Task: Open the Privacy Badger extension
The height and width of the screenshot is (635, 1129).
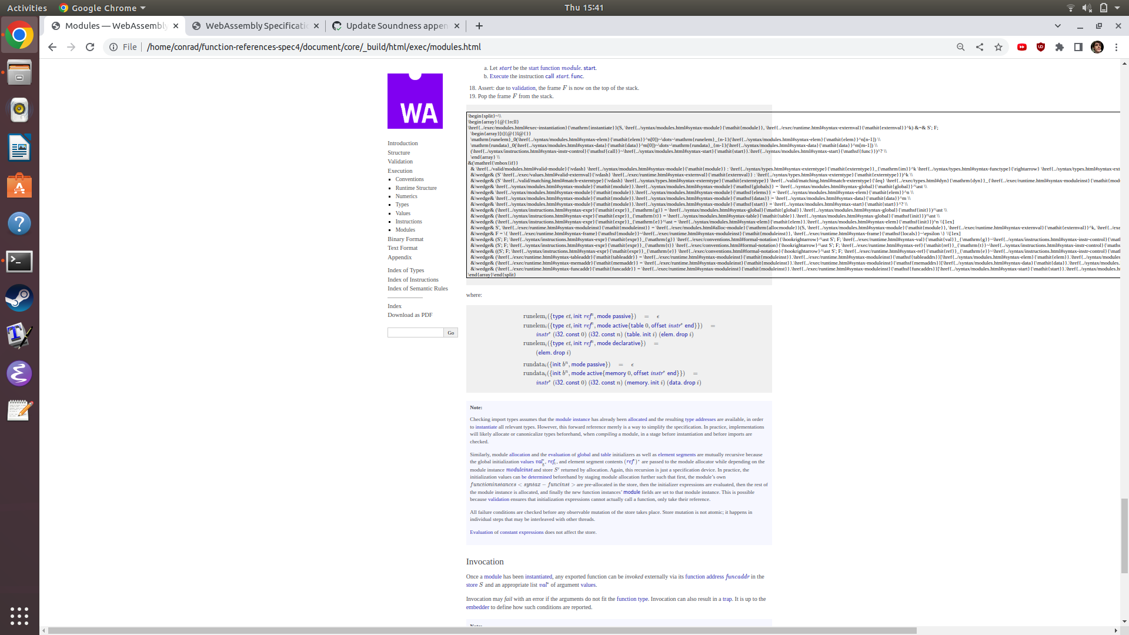Action: (1041, 47)
